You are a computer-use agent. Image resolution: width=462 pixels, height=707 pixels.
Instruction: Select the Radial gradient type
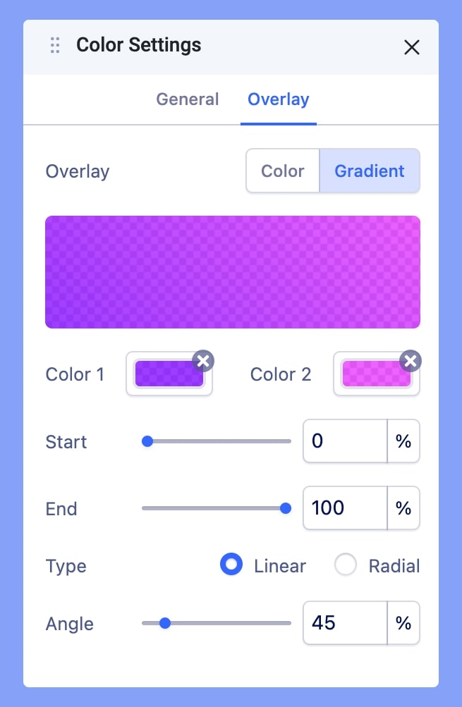point(346,565)
